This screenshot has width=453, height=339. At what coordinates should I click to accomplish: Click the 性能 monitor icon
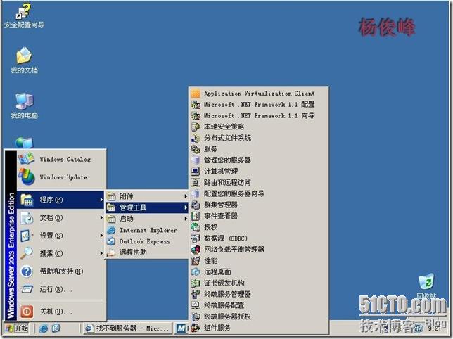pos(196,261)
